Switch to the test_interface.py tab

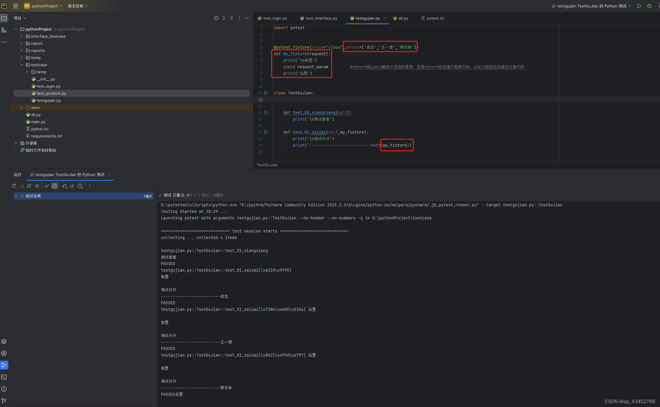[x=319, y=18]
